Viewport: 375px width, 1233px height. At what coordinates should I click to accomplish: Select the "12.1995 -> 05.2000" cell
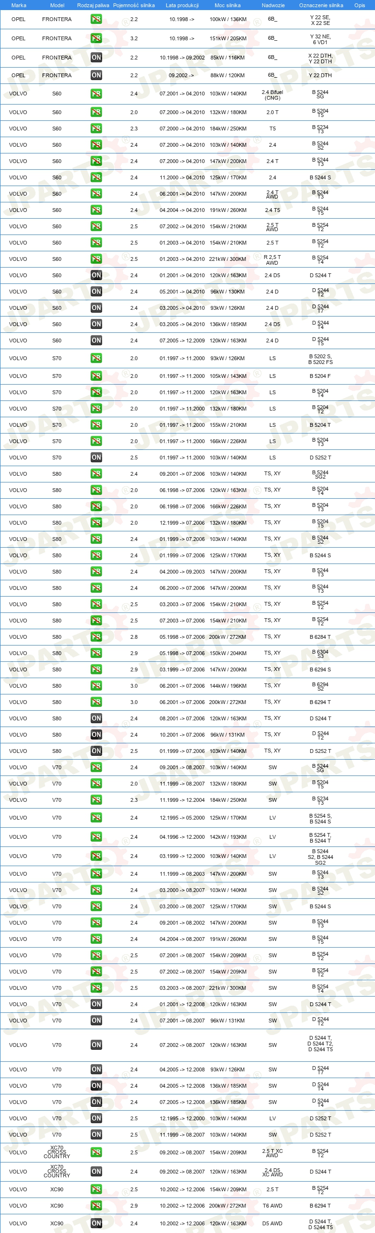(182, 818)
